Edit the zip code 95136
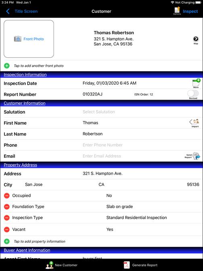Image resolution: width=203 pixels, height=271 pixels. 193,185
